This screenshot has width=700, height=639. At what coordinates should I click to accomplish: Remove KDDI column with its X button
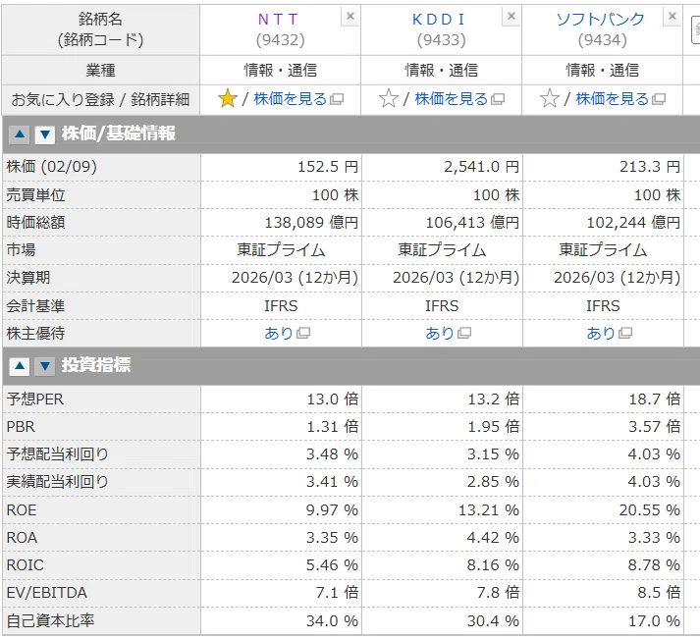pyautogui.click(x=512, y=17)
